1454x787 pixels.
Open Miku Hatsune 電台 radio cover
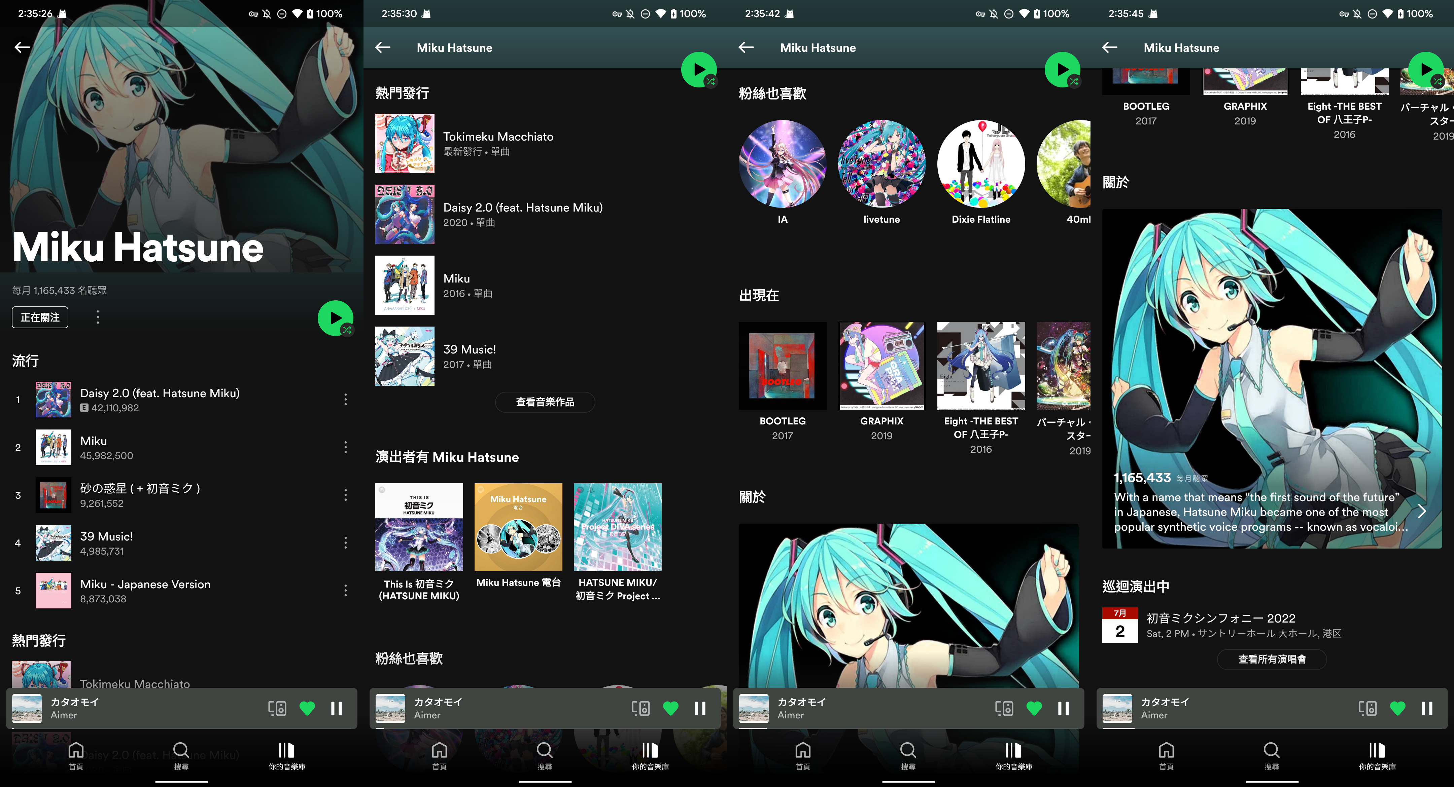(x=518, y=527)
